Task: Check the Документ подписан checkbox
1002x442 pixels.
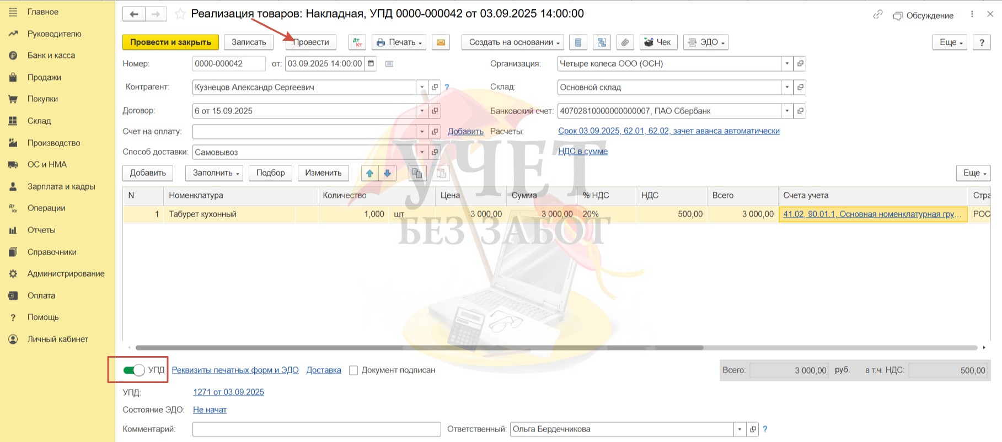Action: 353,370
